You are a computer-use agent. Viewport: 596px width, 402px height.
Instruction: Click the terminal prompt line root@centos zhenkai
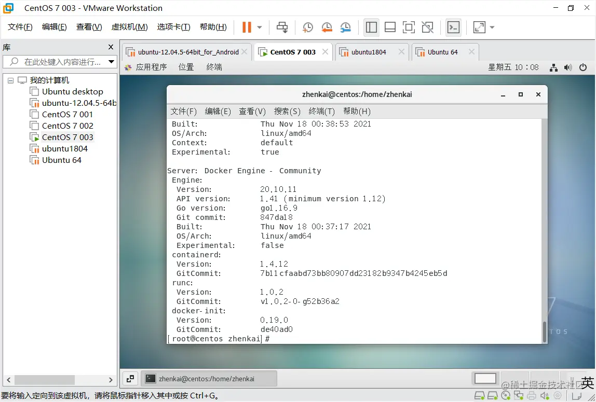pyautogui.click(x=219, y=339)
